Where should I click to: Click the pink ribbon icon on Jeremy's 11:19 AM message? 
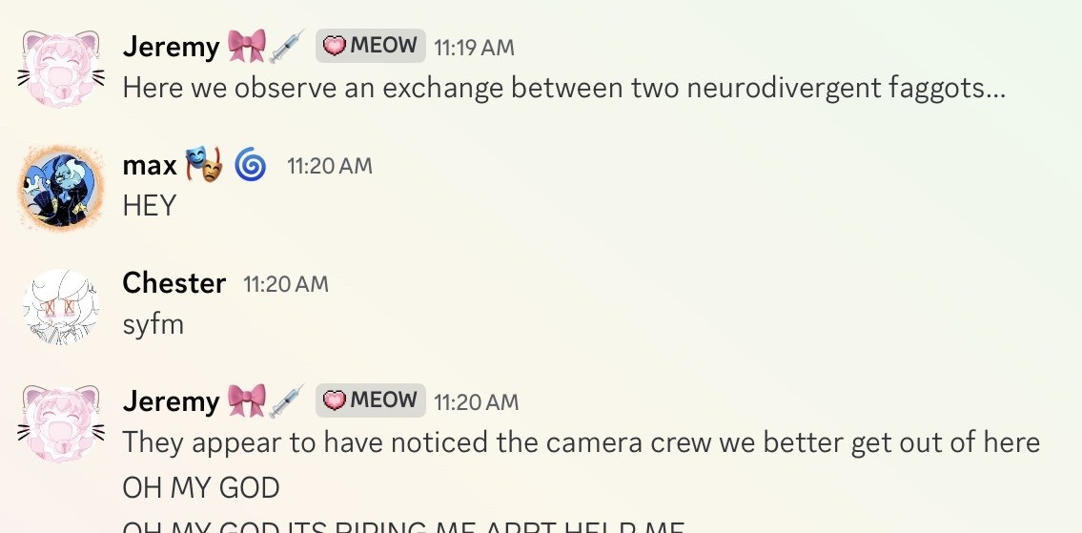pyautogui.click(x=246, y=47)
